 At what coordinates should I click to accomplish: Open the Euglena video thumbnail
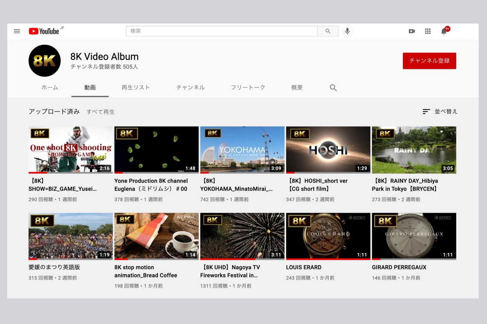tap(156, 150)
